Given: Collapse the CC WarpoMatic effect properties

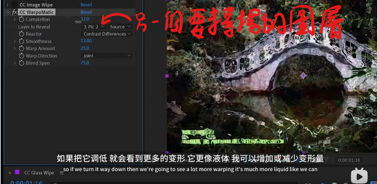Looking at the screenshot, I should pos(9,12).
